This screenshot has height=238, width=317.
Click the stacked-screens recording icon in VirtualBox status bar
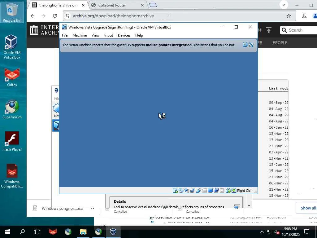[216, 191]
